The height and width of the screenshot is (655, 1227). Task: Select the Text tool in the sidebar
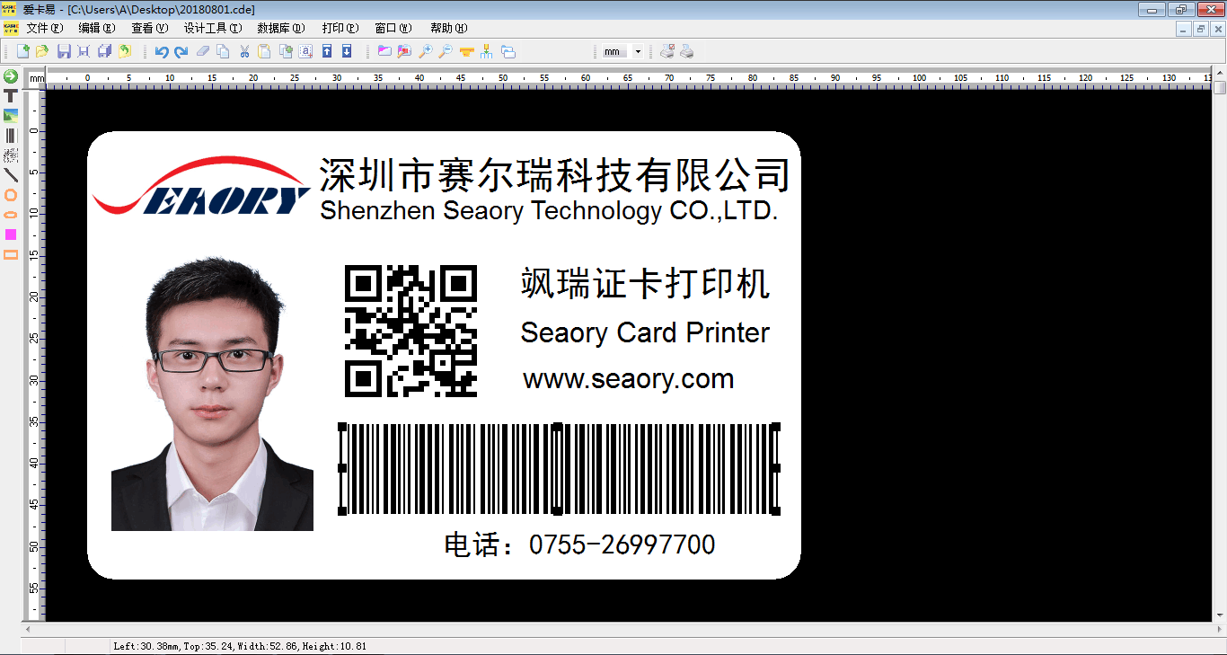click(11, 96)
